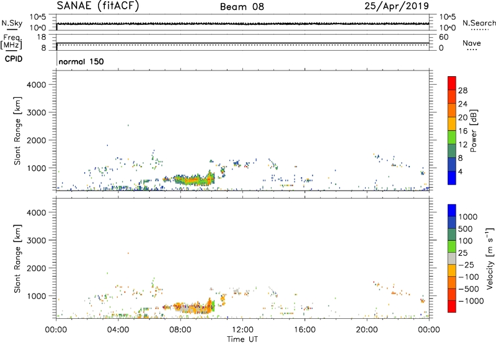Image resolution: width=496 pixels, height=343 pixels.
Task: Click the green Power colorbar segment between 12 and 16
Action: pyautogui.click(x=452, y=137)
